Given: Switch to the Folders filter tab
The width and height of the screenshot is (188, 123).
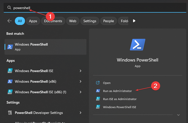Looking at the screenshot, I should coord(123,21).
